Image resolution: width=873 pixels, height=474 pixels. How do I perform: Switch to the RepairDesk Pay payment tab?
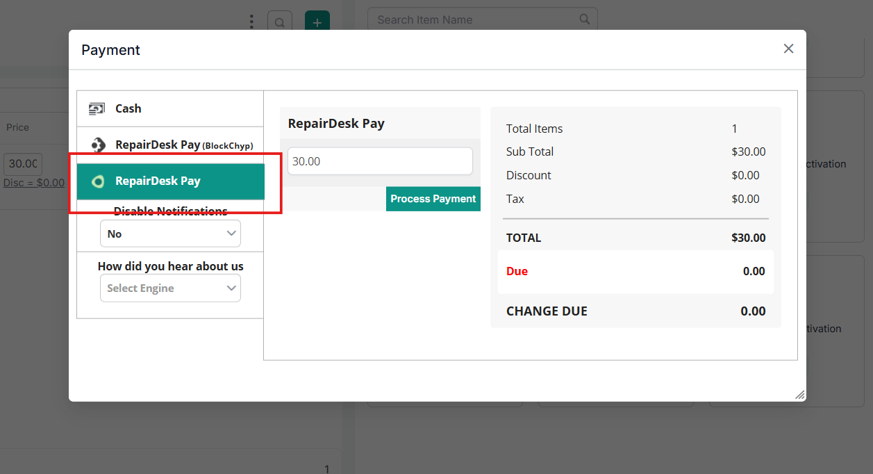[170, 181]
